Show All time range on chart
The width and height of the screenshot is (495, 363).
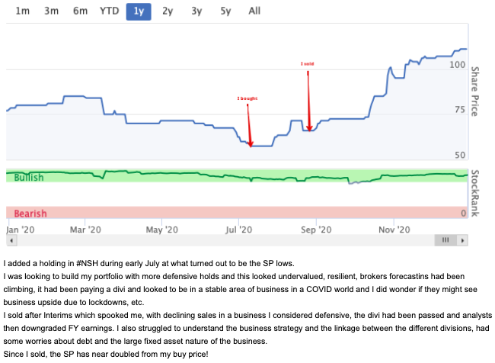click(254, 11)
